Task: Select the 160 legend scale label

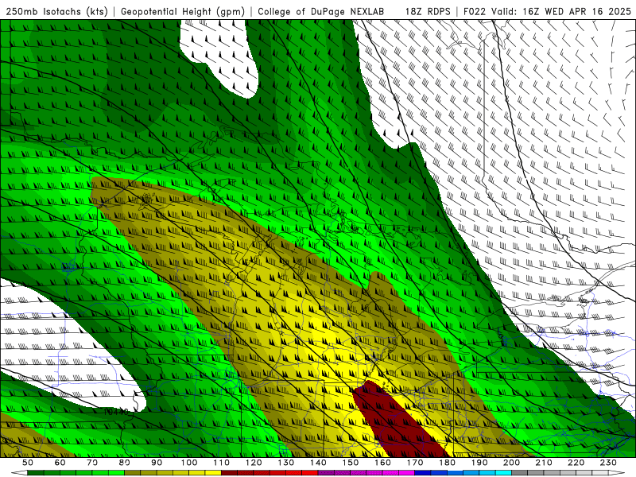Action: (382, 463)
